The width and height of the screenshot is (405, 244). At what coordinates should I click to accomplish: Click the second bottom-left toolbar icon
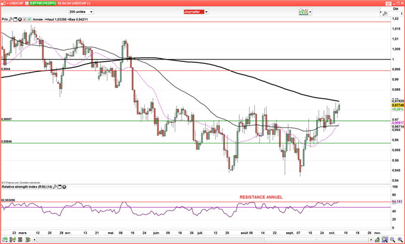[12, 240]
